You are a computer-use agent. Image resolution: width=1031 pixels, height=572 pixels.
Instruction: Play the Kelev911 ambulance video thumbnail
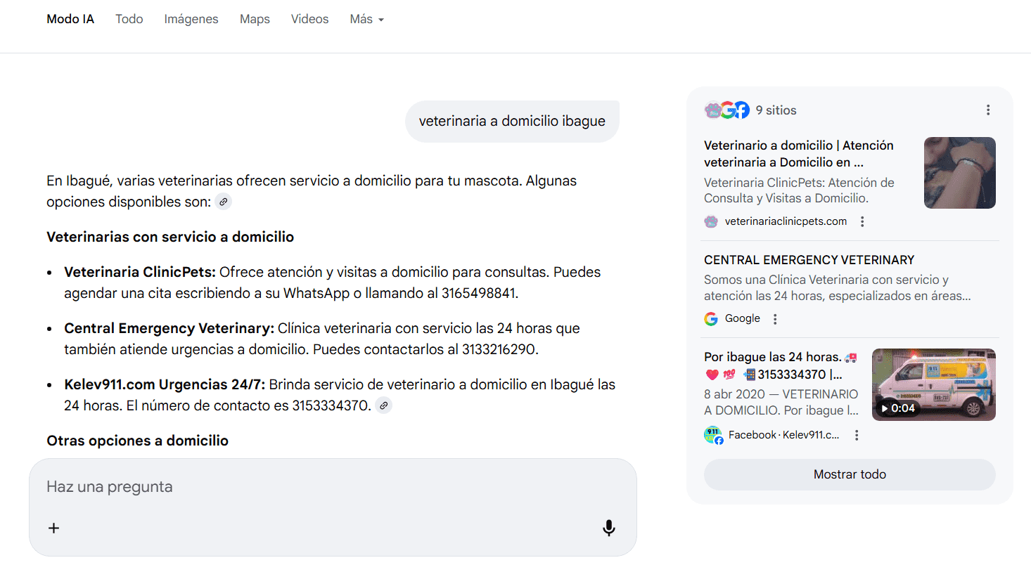click(933, 384)
